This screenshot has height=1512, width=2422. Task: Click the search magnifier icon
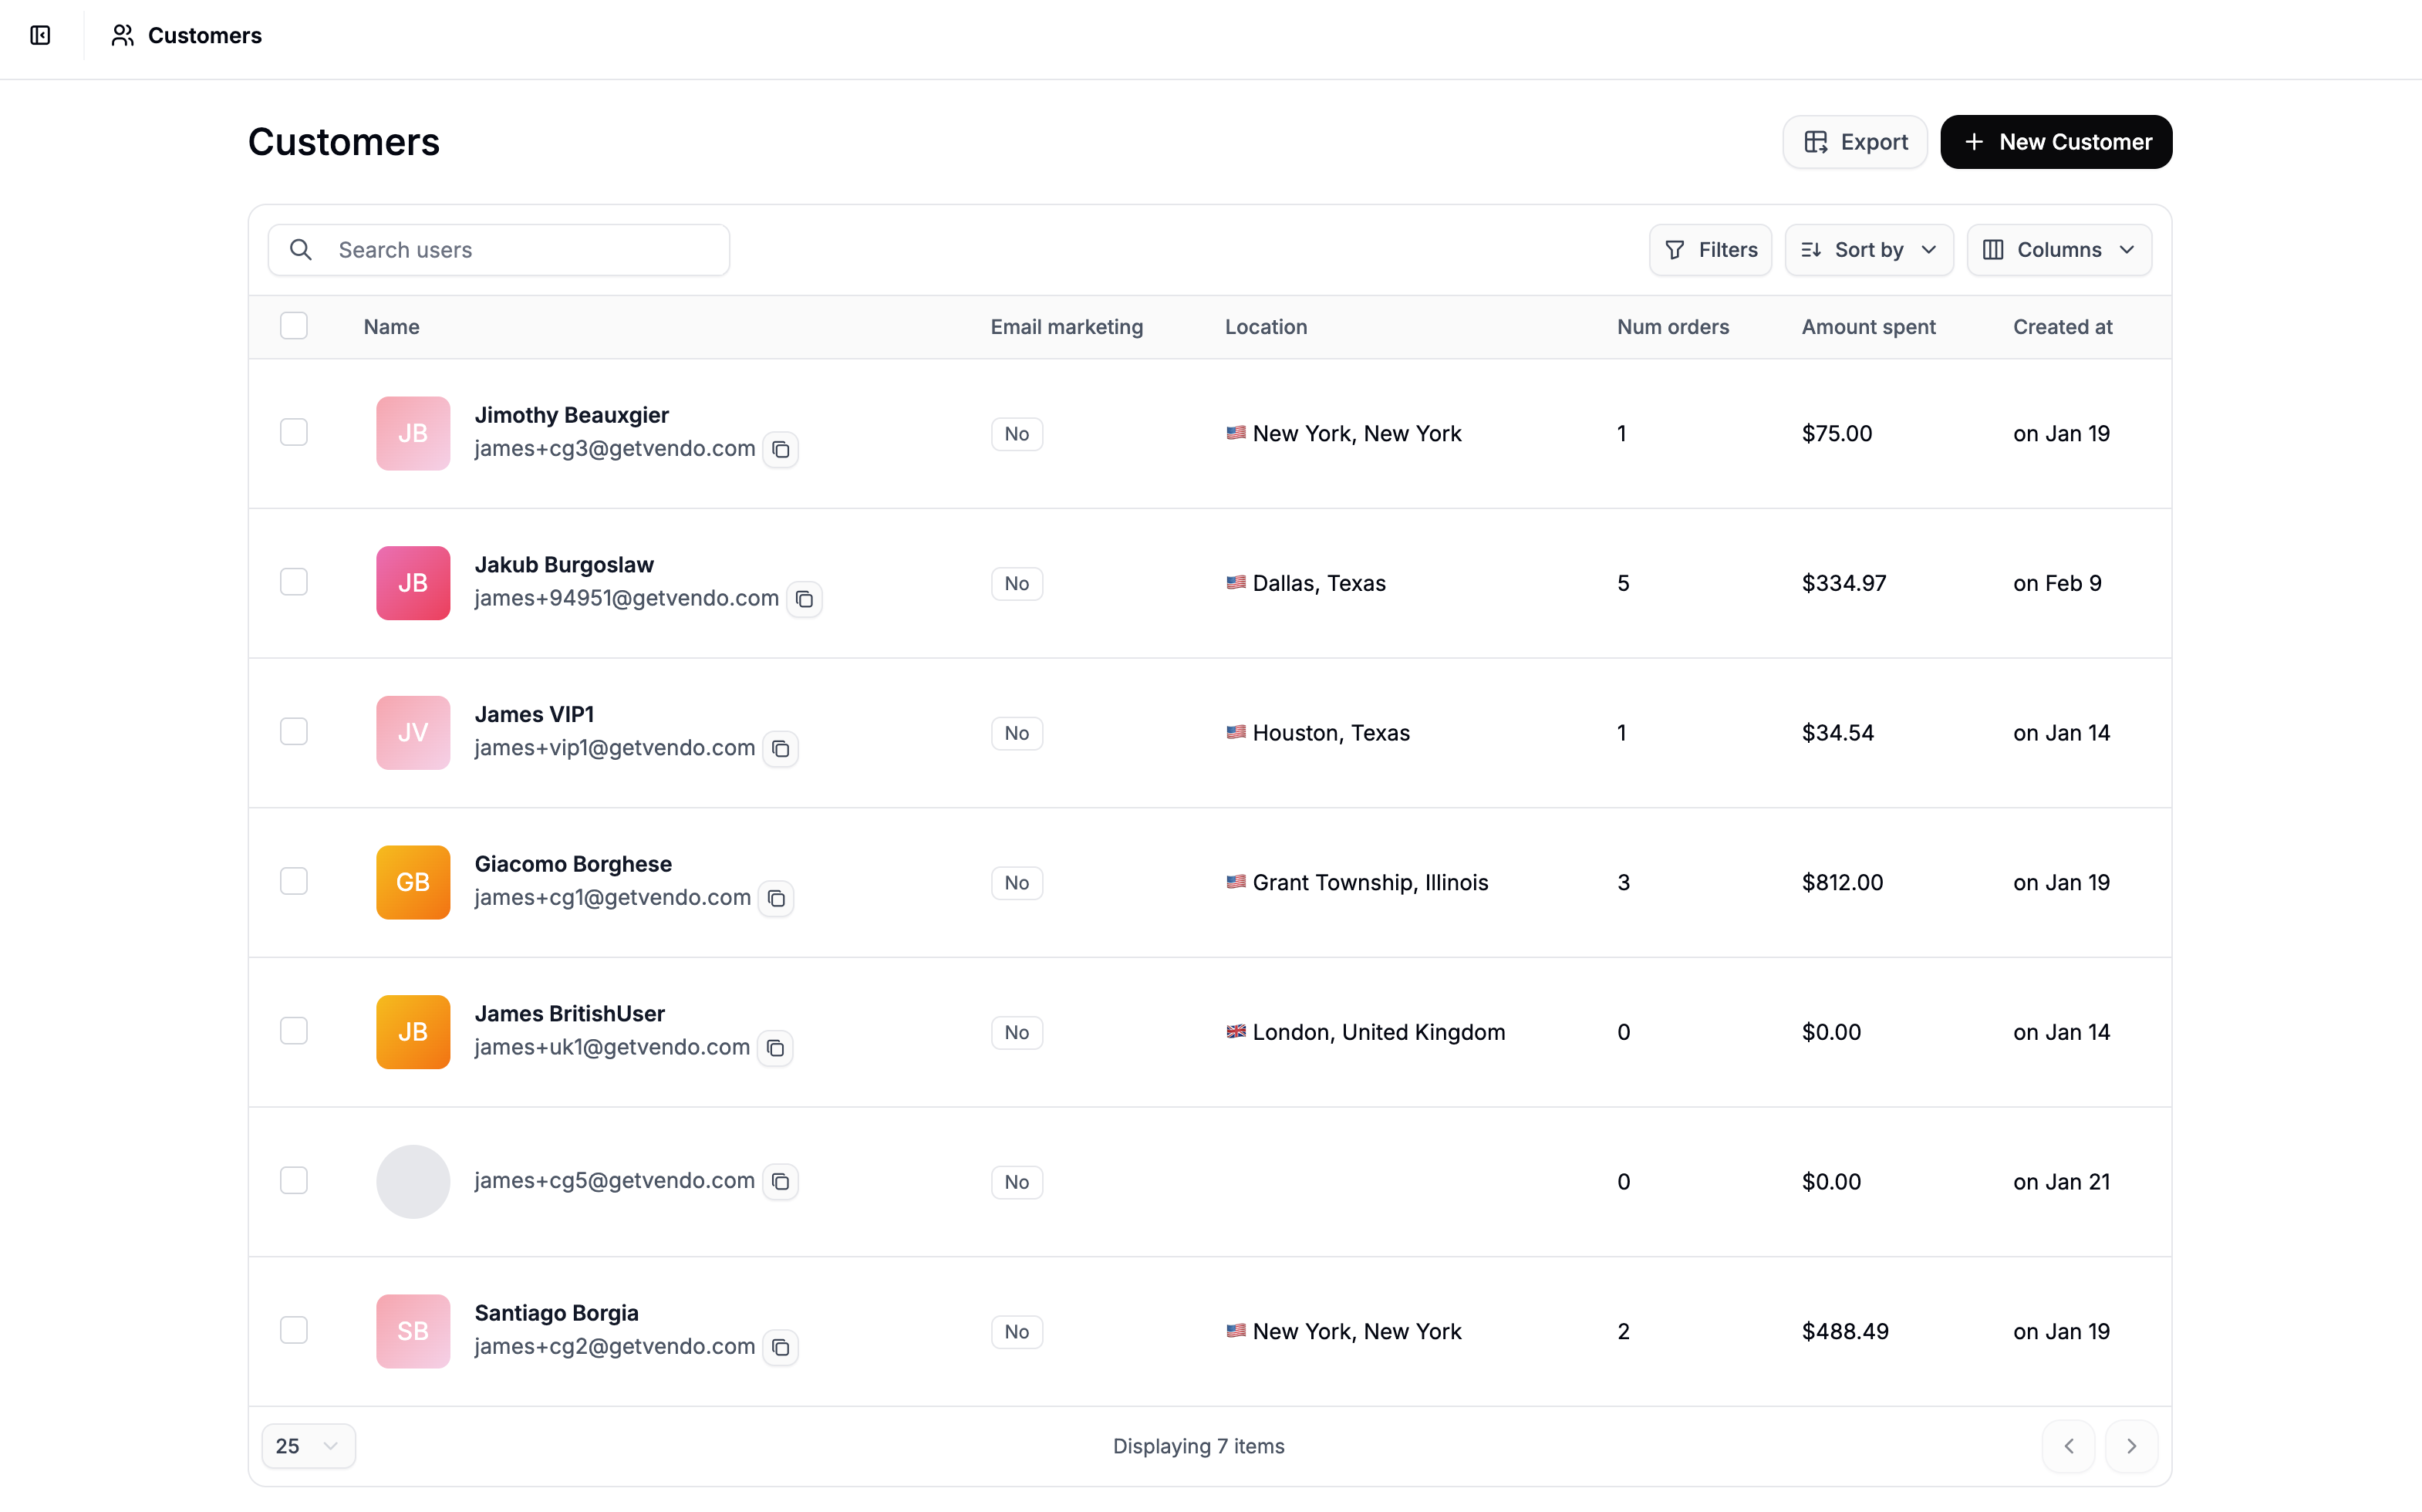[x=301, y=250]
